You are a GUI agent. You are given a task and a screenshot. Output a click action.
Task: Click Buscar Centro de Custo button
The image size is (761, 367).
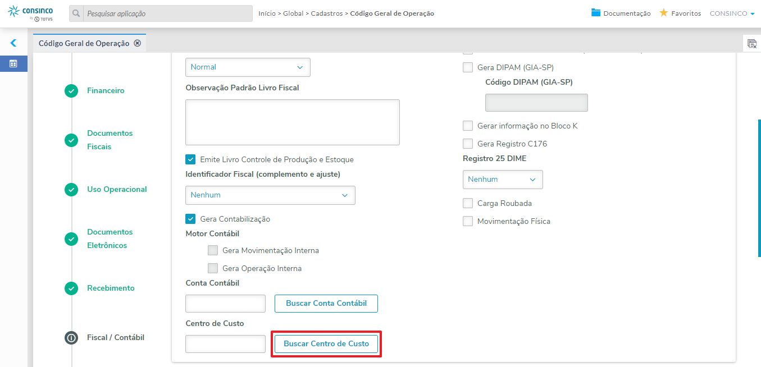pos(326,343)
